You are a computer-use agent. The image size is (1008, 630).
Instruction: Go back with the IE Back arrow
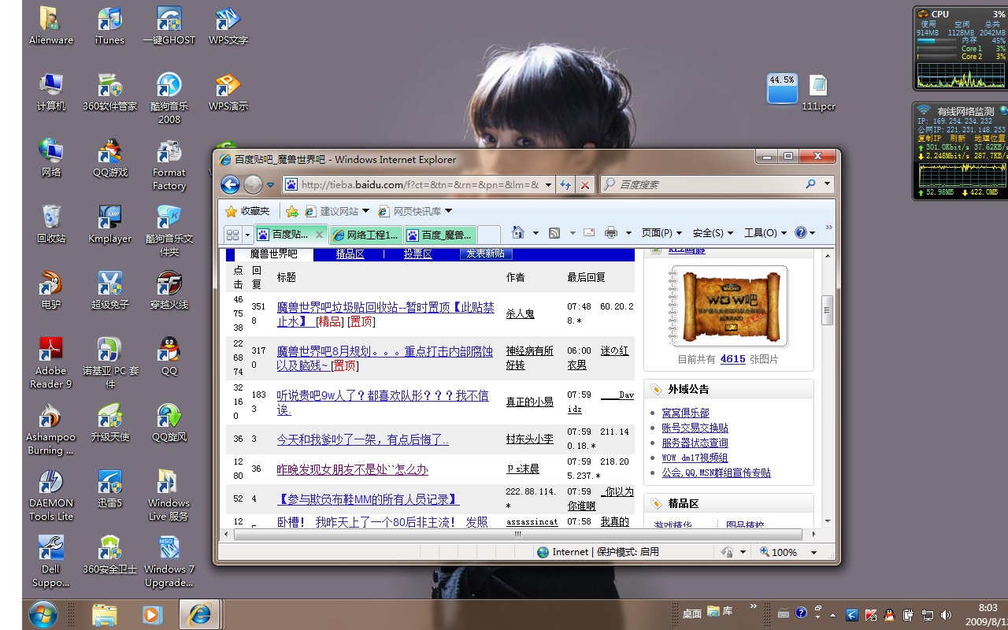click(230, 184)
